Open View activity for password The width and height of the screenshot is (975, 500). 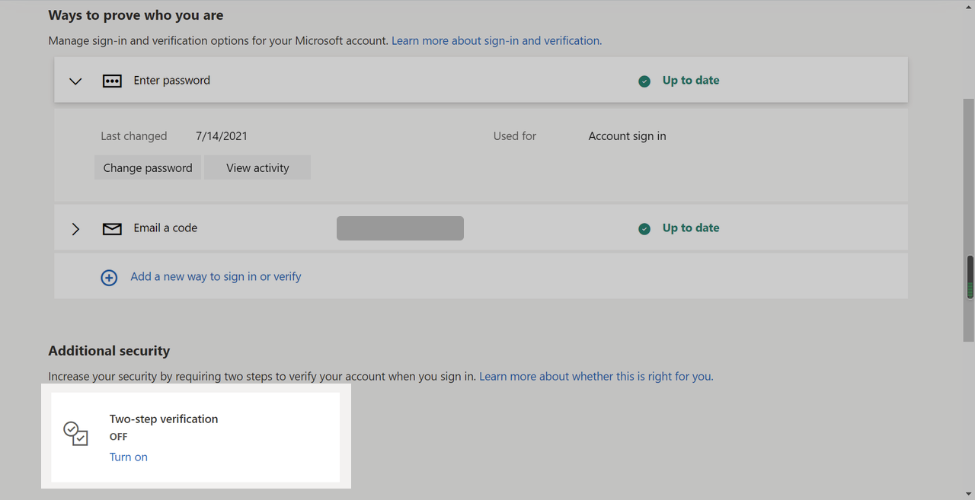coord(257,168)
